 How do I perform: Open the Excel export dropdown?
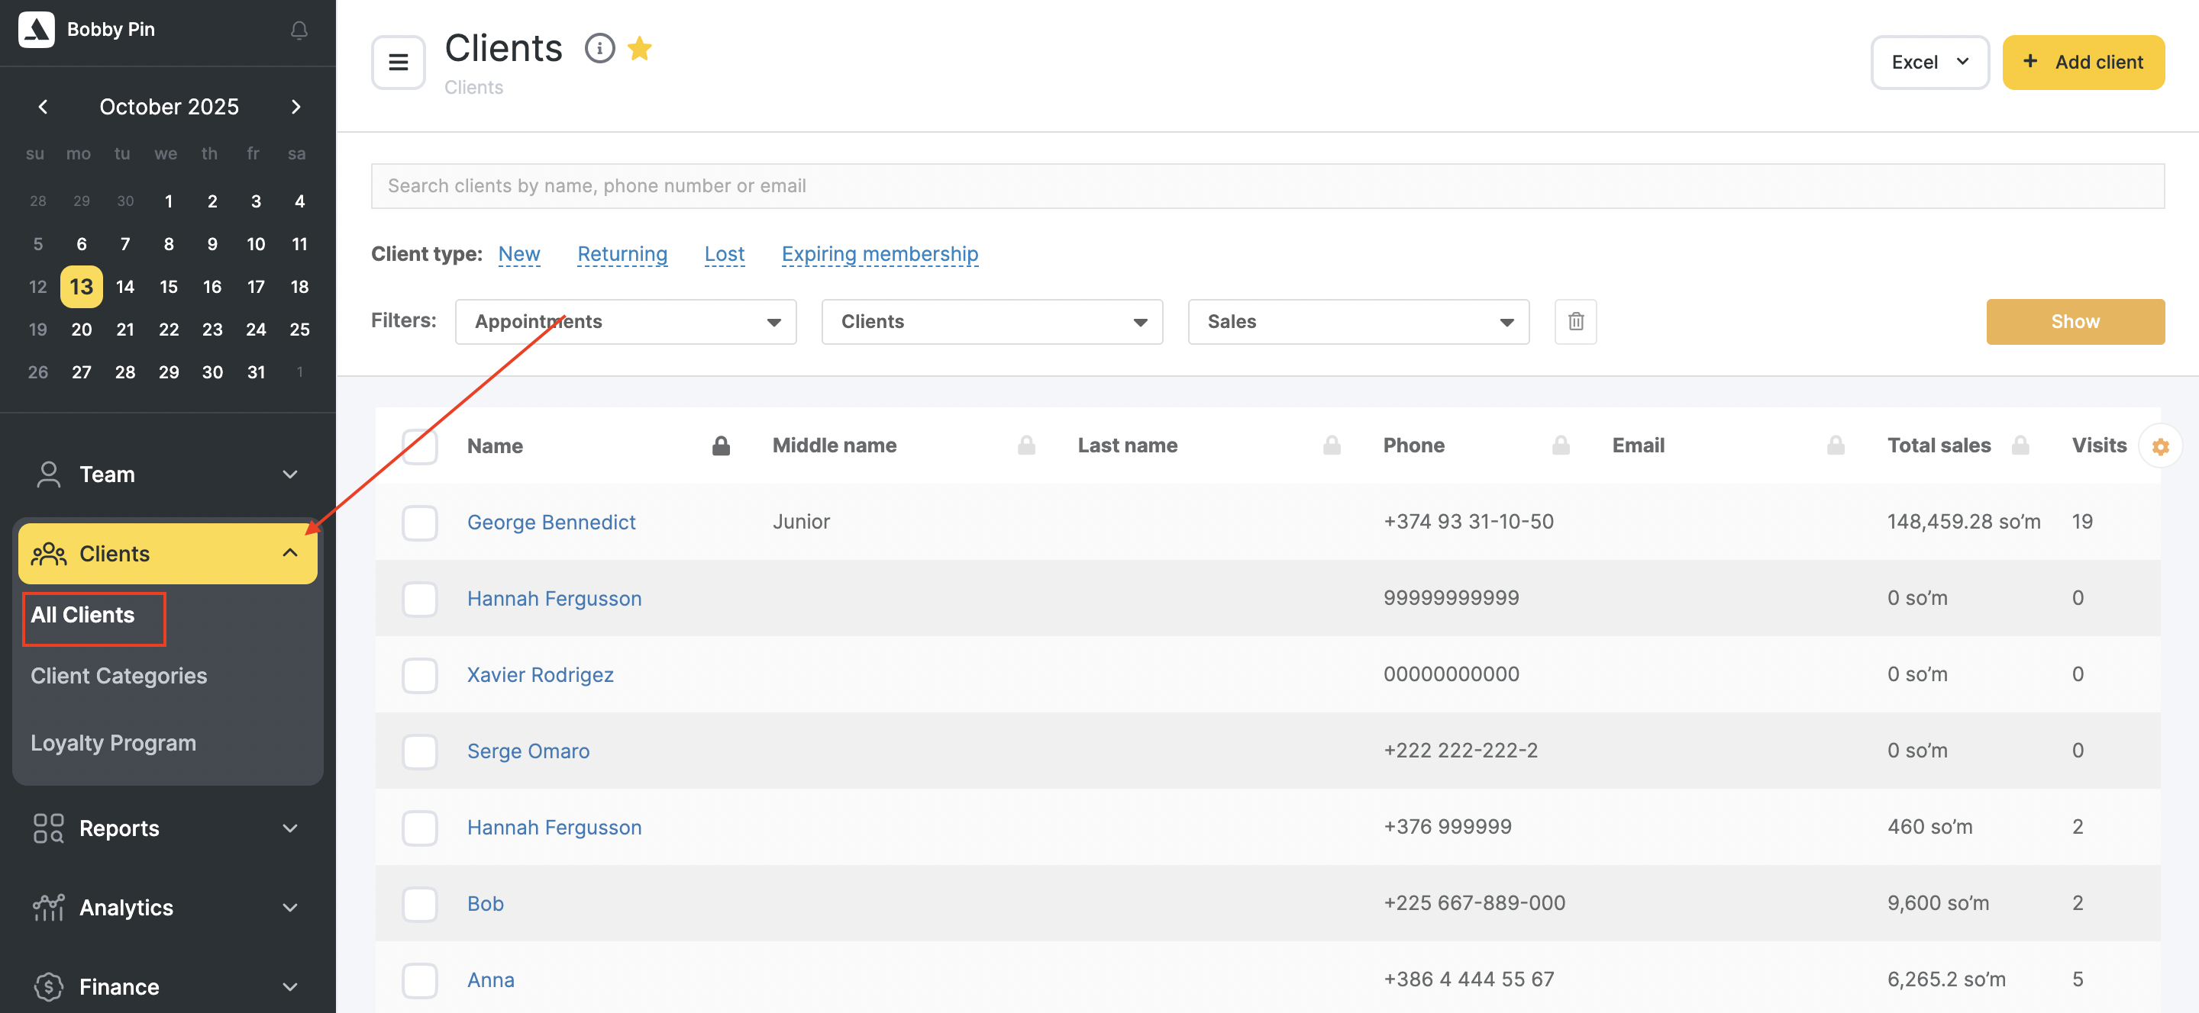click(1929, 63)
